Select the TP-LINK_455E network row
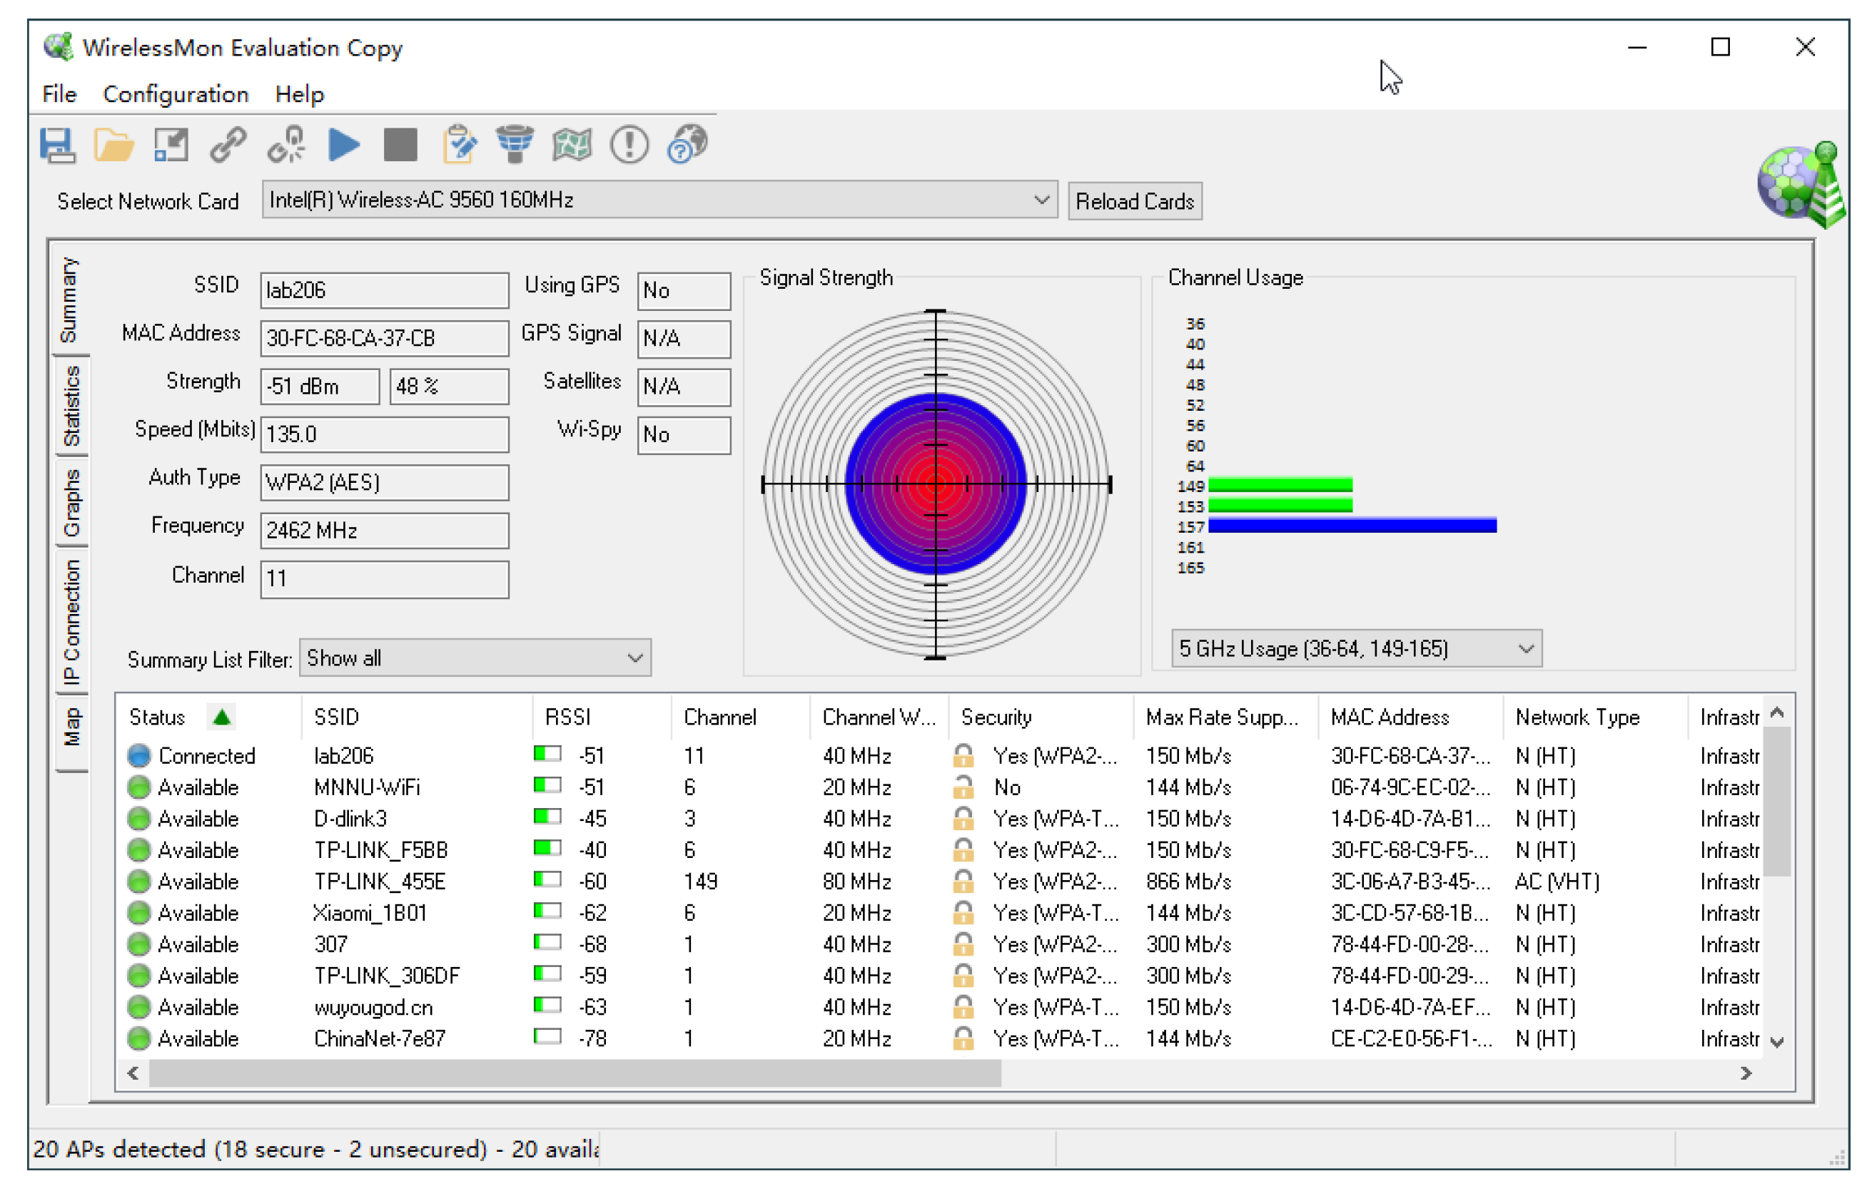 click(x=380, y=882)
